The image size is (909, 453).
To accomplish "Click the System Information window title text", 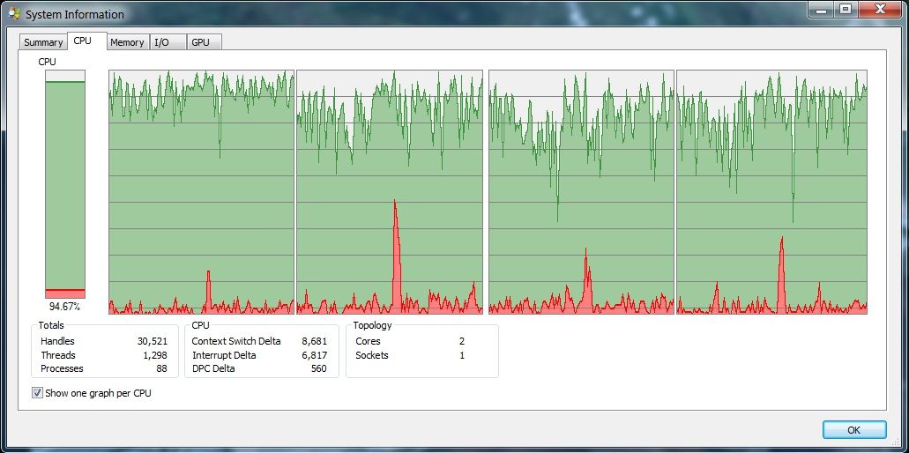I will [75, 14].
